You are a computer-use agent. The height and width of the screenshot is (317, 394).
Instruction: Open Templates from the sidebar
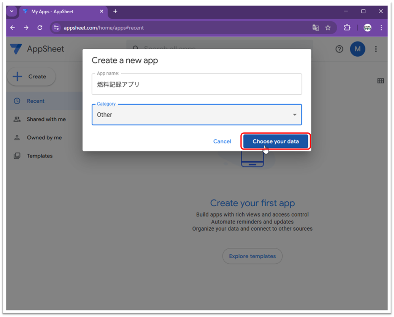pos(40,156)
